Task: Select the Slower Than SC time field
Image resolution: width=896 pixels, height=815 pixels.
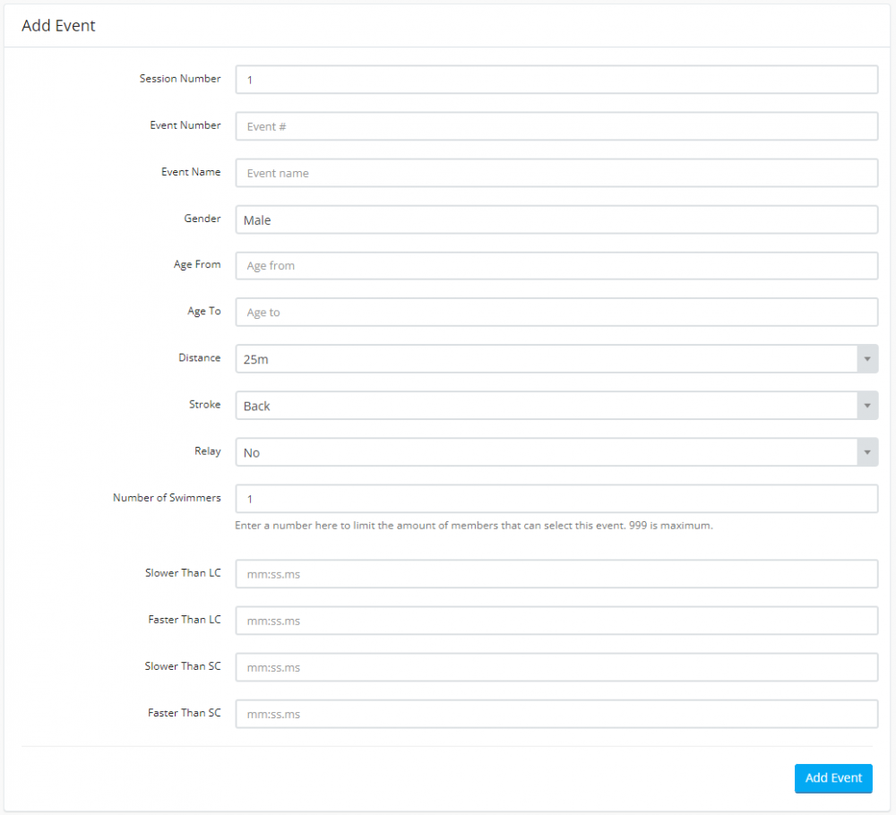Action: (556, 666)
